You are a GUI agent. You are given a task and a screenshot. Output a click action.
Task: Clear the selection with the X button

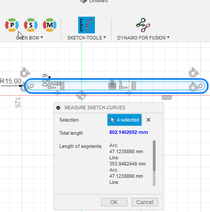click(148, 120)
